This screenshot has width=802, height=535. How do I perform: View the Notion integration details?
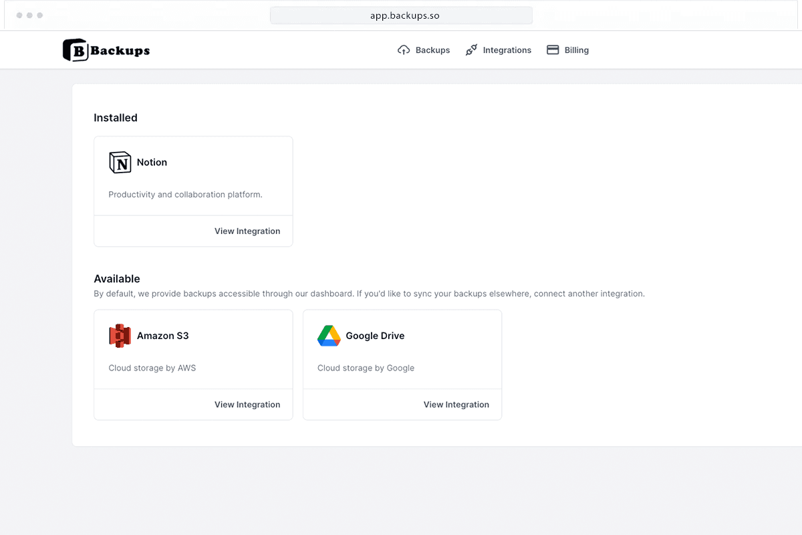(247, 231)
